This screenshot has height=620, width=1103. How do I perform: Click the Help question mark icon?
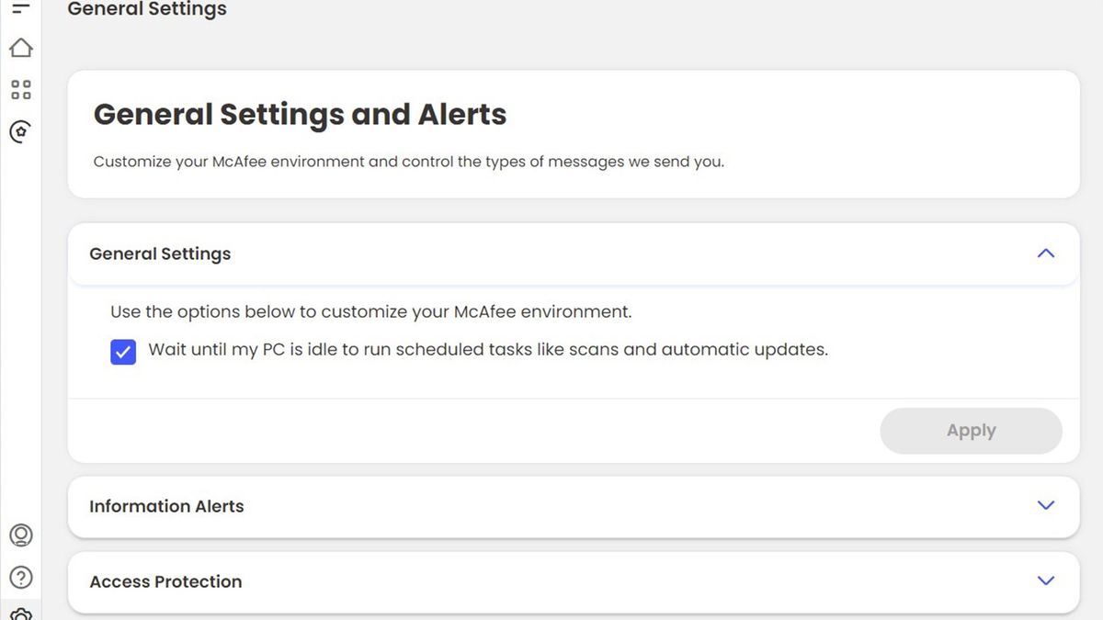[x=20, y=577]
